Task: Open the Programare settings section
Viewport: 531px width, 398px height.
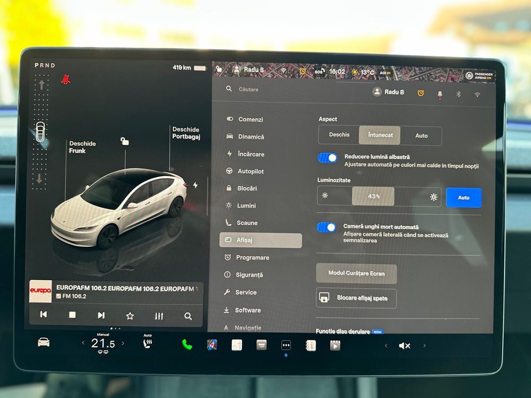Action: (x=246, y=257)
